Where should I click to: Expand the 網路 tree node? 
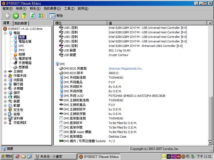[5, 97]
